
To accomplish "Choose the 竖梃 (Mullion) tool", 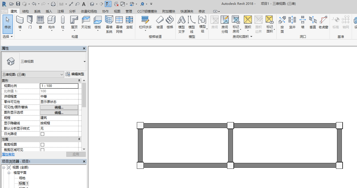I will click(129, 22).
